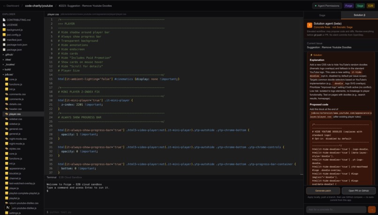Click the background.js file icon
Viewport: 378px width, 215px height.
click(x=4, y=30)
